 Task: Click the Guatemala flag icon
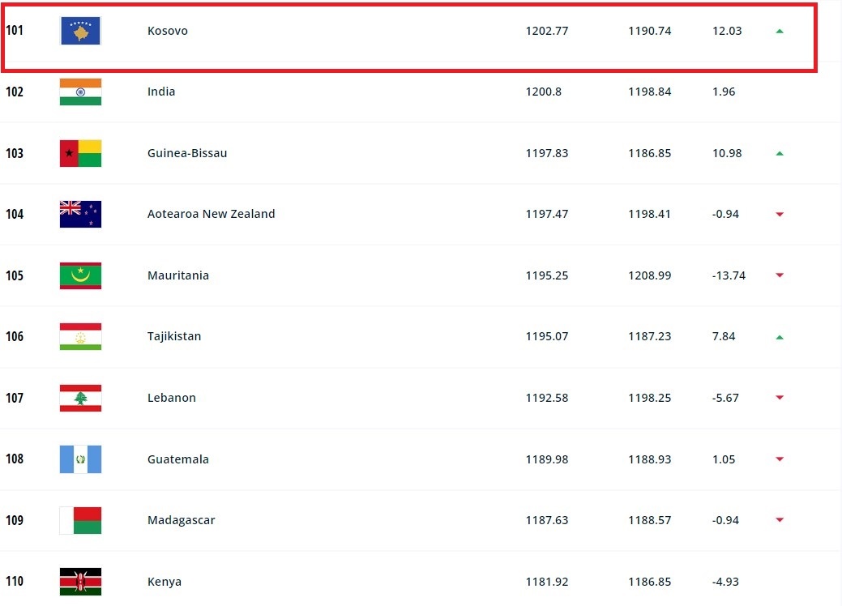pyautogui.click(x=80, y=459)
